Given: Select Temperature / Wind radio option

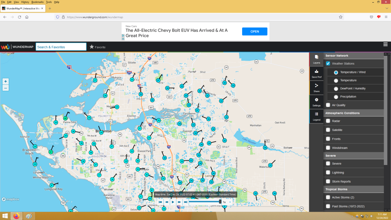Looking at the screenshot, I should (336, 72).
